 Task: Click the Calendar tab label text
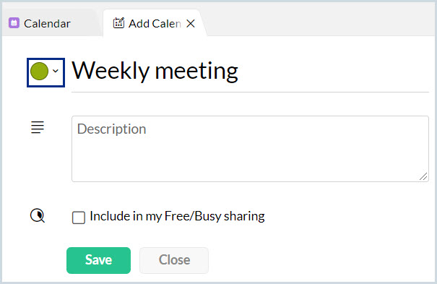[47, 23]
